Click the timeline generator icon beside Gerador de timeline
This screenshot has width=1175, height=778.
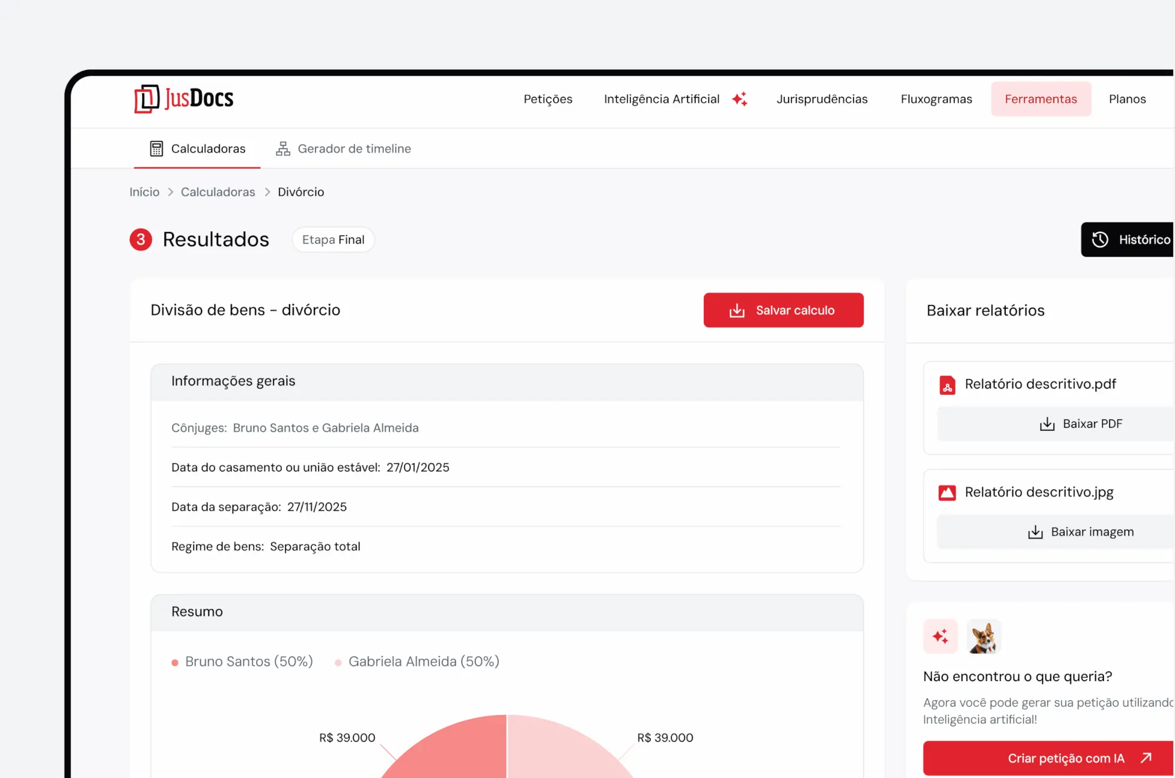(x=282, y=149)
